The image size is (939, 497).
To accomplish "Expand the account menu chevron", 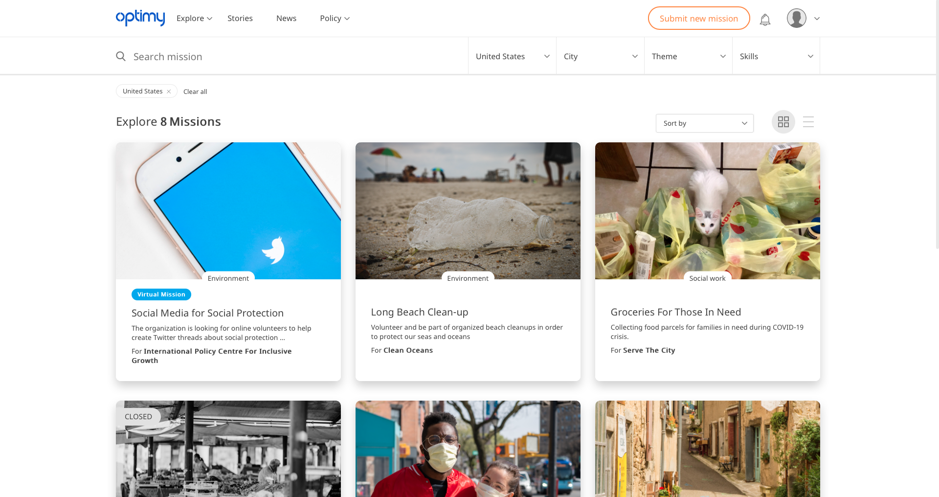I will point(817,19).
